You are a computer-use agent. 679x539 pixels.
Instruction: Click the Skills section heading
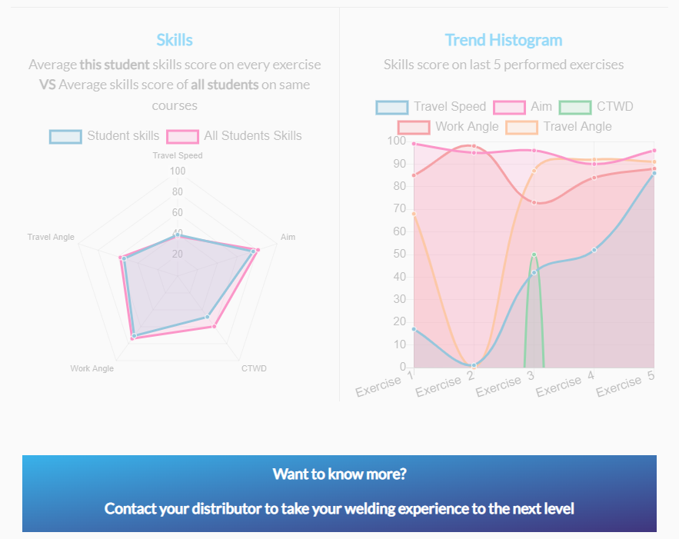(x=175, y=40)
